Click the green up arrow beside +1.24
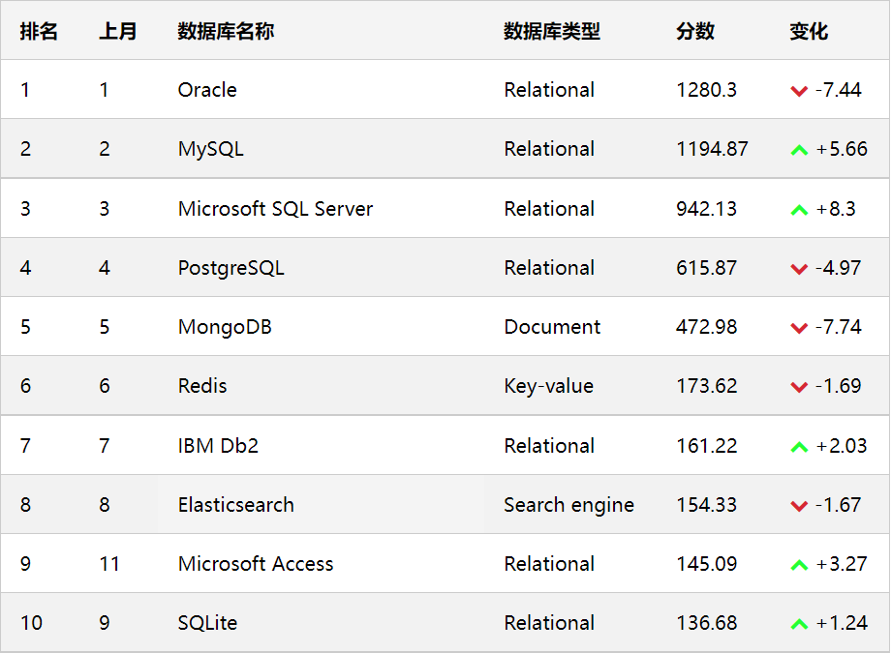 [799, 624]
